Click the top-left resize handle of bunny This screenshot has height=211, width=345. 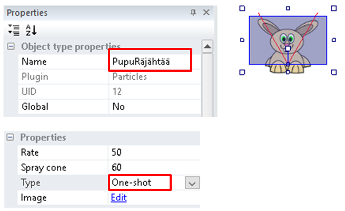(242, 8)
